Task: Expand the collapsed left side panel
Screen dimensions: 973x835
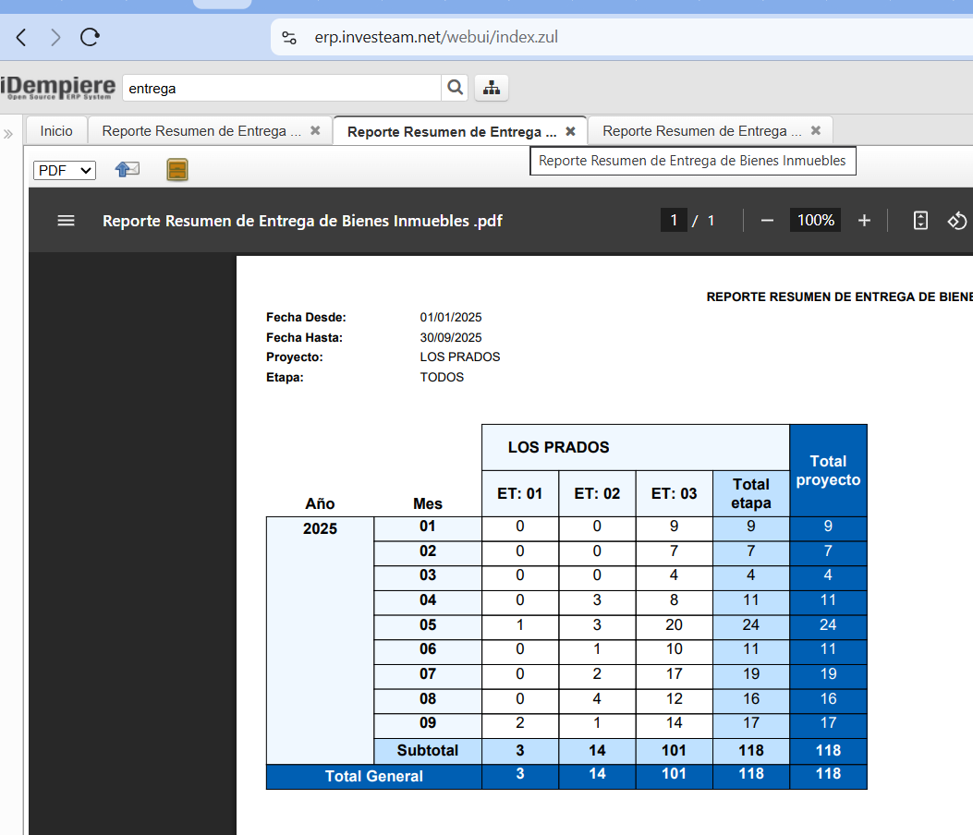Action: [8, 134]
